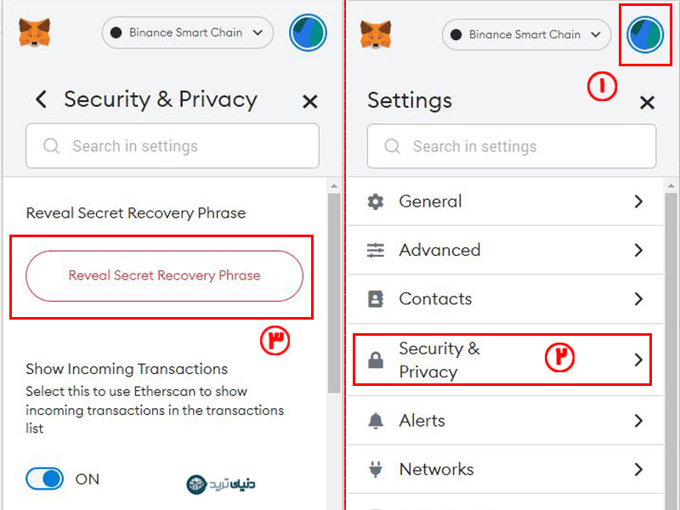Close the Security & Privacy page with X
This screenshot has height=510, width=680.
(310, 102)
